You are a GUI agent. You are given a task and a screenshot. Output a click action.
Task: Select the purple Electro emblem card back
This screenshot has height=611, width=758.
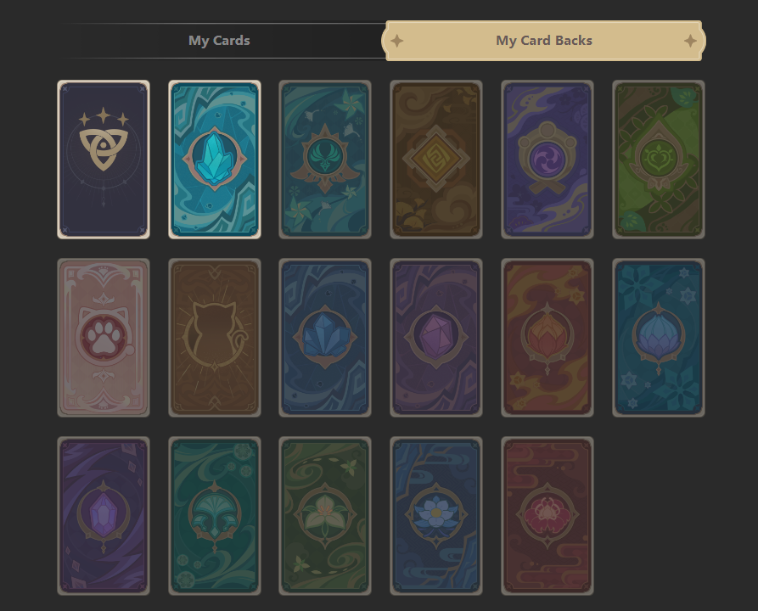547,160
